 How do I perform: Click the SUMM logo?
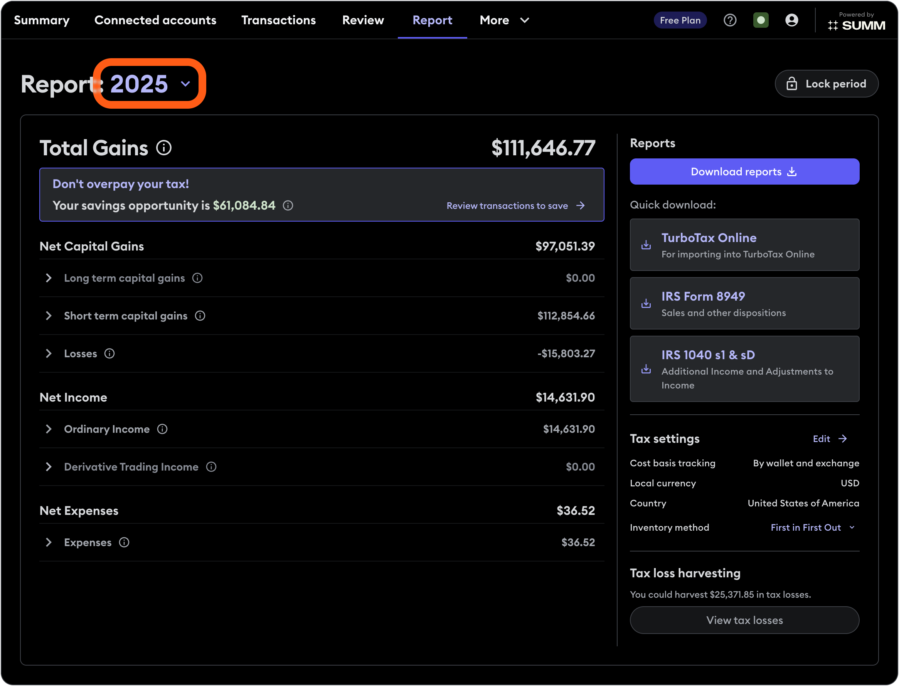[857, 25]
